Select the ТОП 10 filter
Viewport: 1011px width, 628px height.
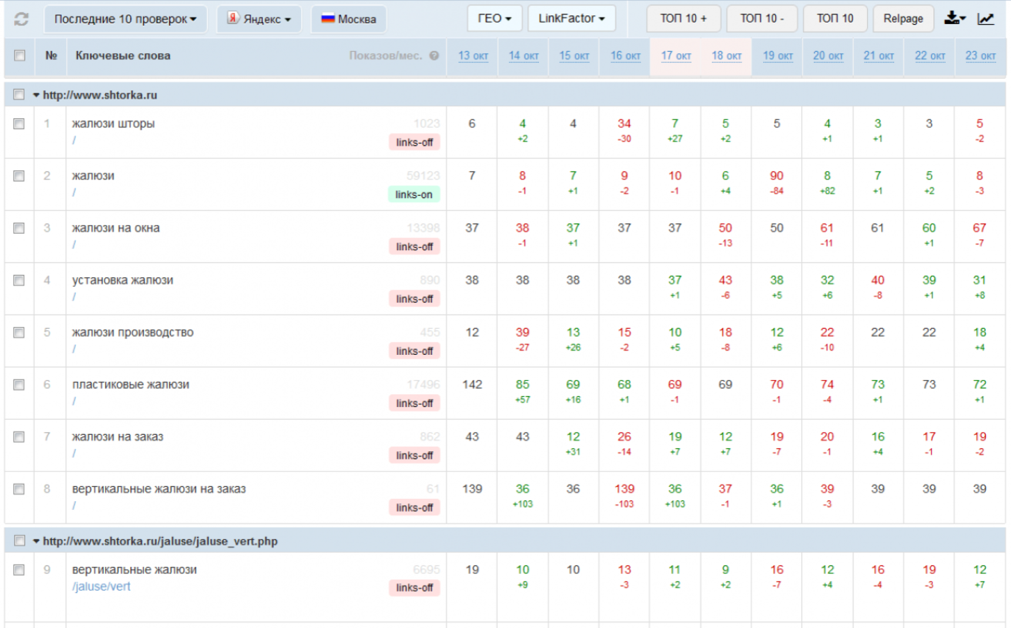pos(835,18)
